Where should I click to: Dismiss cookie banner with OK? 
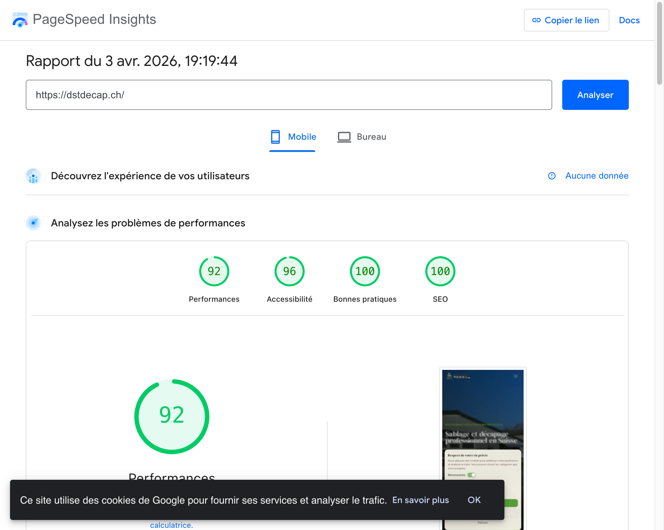click(x=474, y=500)
